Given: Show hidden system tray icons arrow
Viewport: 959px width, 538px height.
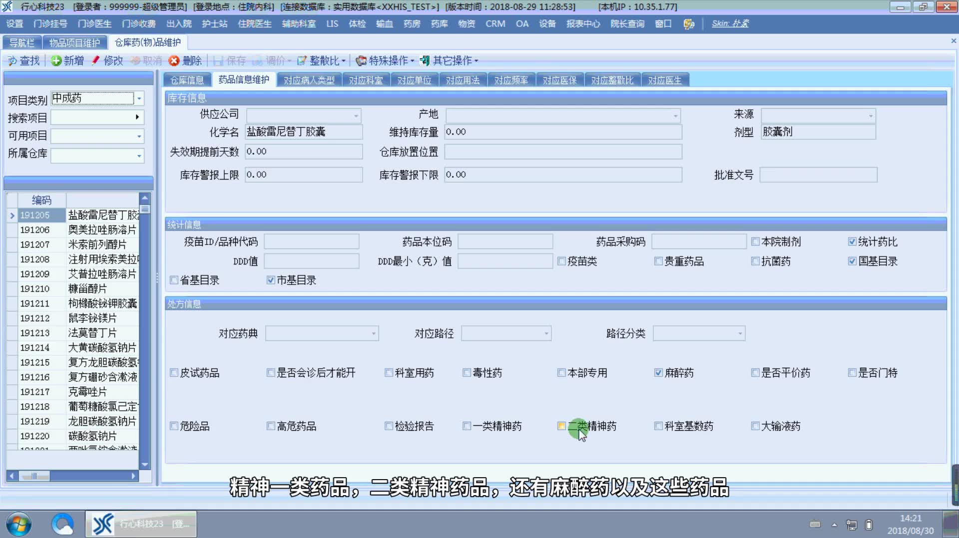Looking at the screenshot, I should [834, 525].
